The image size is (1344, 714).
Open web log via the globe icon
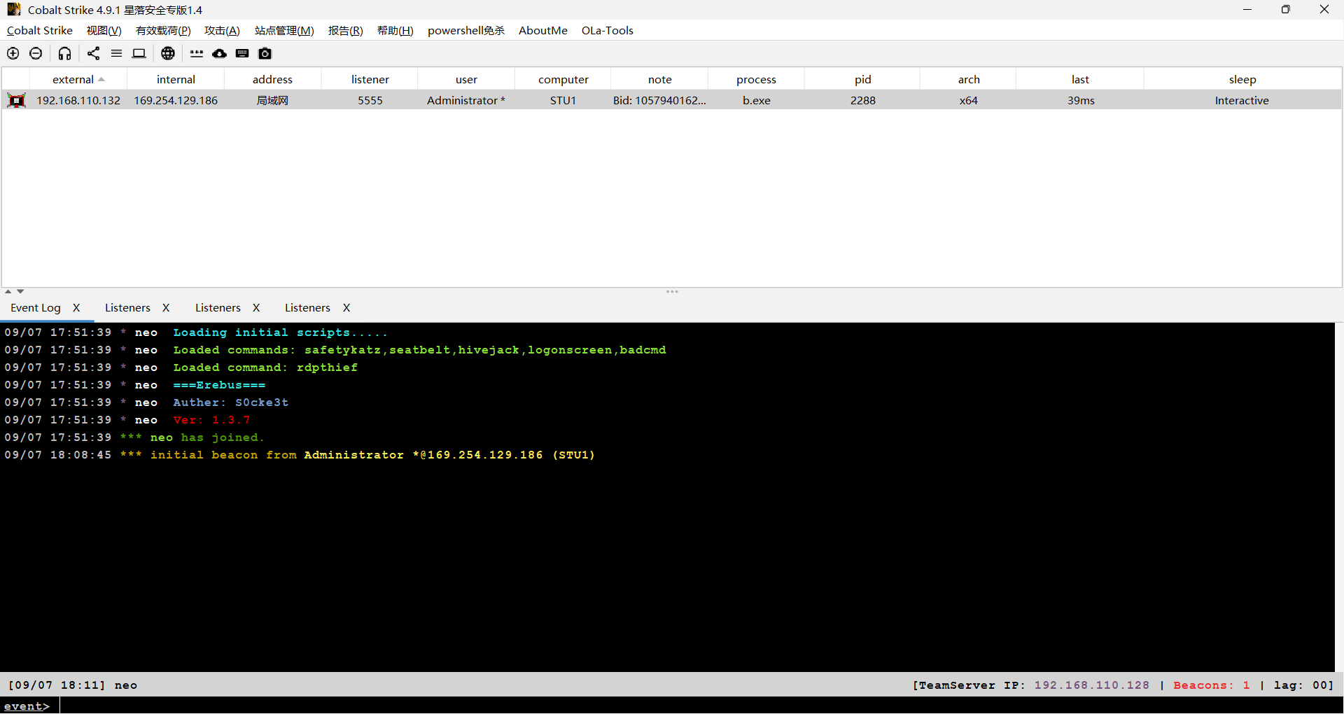(x=168, y=53)
